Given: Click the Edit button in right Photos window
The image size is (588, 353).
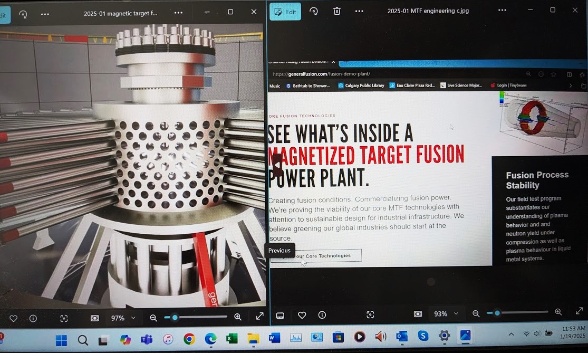Looking at the screenshot, I should pos(285,12).
